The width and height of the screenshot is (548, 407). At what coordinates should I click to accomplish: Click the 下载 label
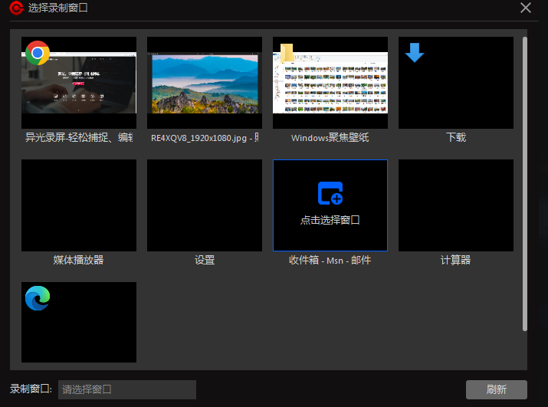[456, 138]
